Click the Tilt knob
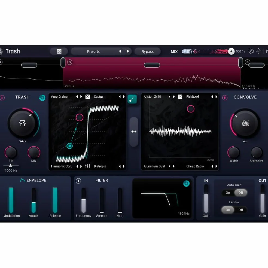 11,152
